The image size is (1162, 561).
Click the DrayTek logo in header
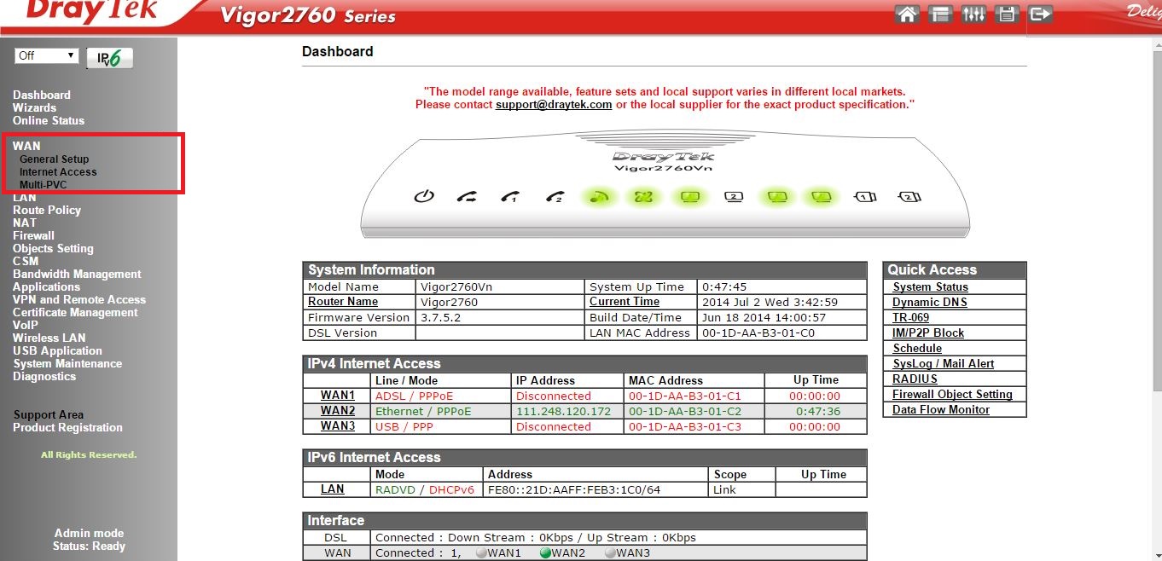coord(92,12)
